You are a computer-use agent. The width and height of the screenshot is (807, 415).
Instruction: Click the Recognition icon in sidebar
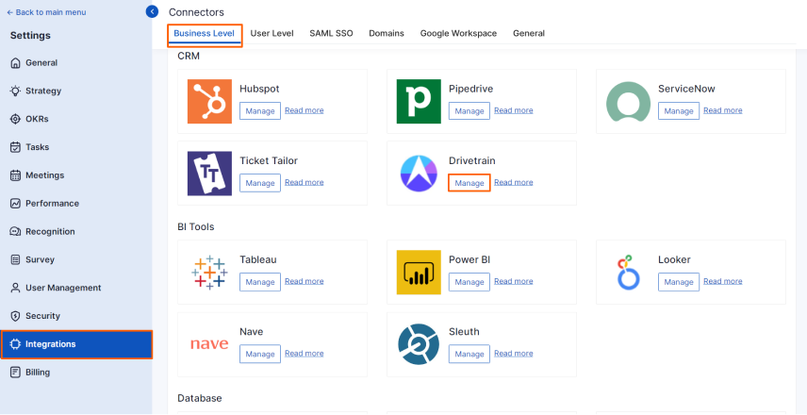point(15,232)
